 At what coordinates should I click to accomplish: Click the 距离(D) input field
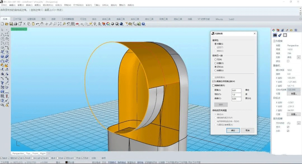[236, 90]
